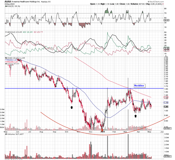This screenshot has width=175, height=160.
Task: Click the 2.00 level on the price axis
Action: click(x=166, y=79)
